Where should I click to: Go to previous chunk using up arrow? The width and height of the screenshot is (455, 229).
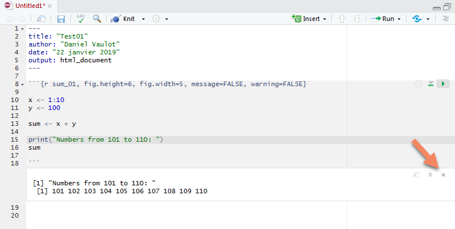point(342,19)
